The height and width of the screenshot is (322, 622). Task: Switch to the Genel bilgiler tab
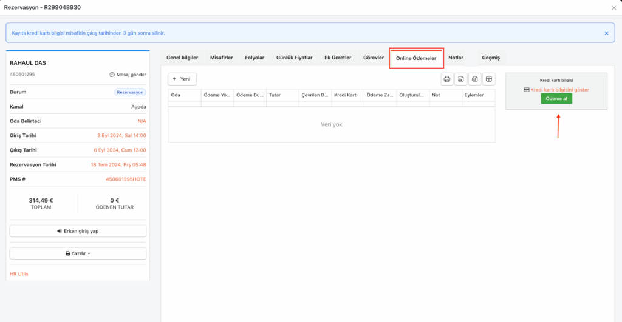pyautogui.click(x=182, y=58)
